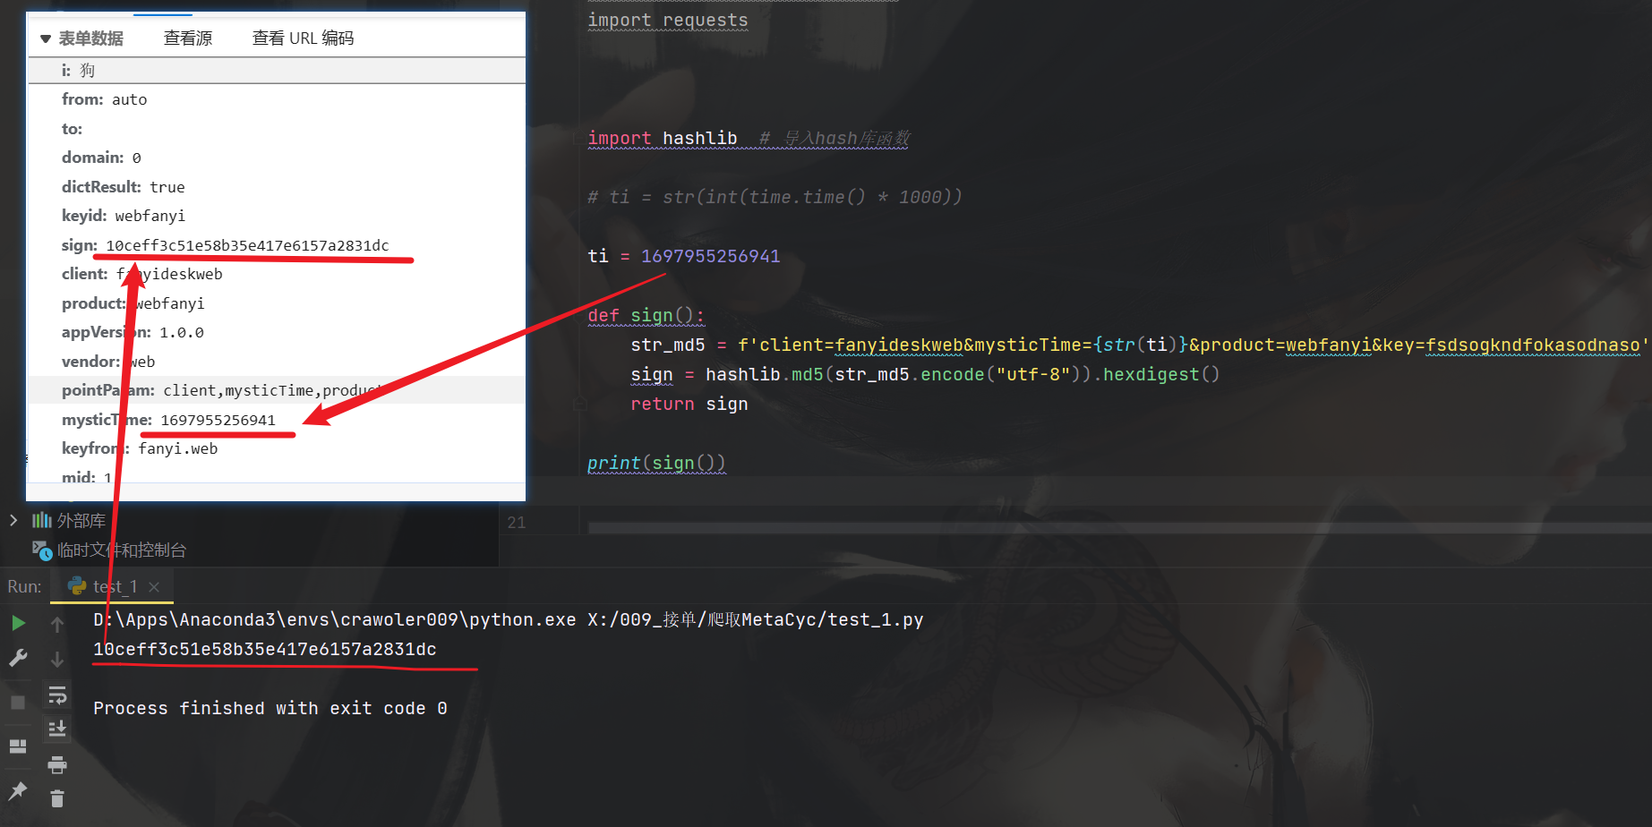Expand the 外部库 tree node
The height and width of the screenshot is (827, 1652).
(13, 520)
